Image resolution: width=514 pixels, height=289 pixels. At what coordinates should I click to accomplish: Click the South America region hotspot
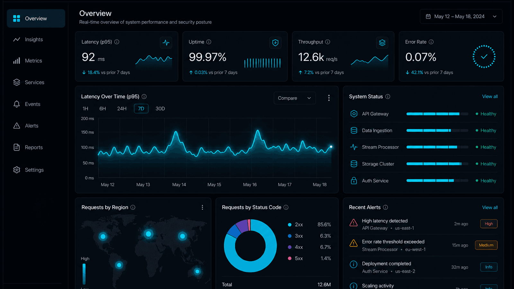(x=119, y=265)
